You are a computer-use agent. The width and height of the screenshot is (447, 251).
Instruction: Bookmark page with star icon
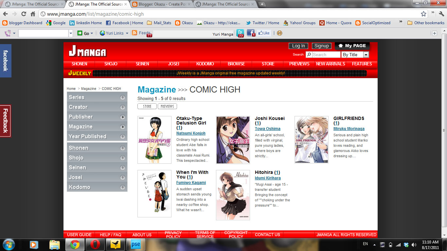pos(423,14)
